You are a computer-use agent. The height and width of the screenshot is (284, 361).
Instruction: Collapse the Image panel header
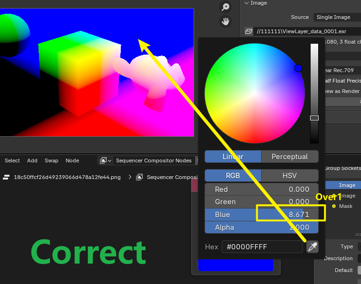click(255, 3)
